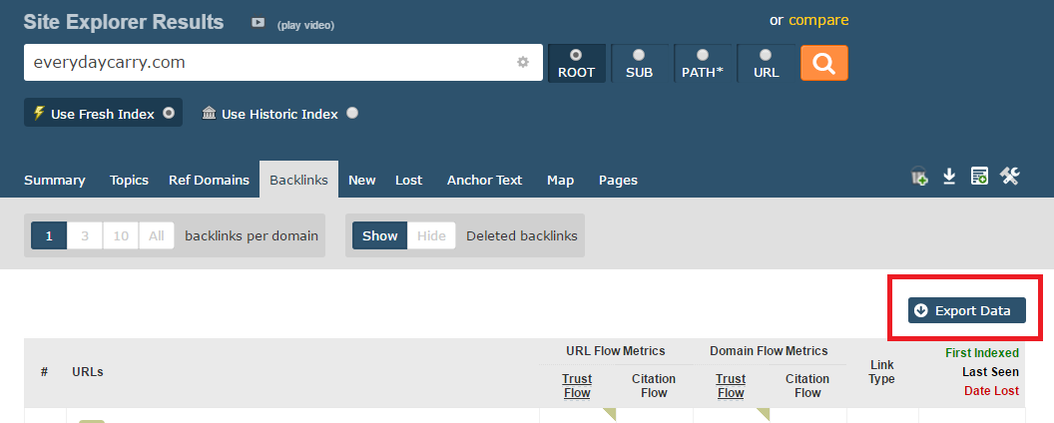Open the tools wrench icon
This screenshot has width=1054, height=423.
click(x=1010, y=176)
